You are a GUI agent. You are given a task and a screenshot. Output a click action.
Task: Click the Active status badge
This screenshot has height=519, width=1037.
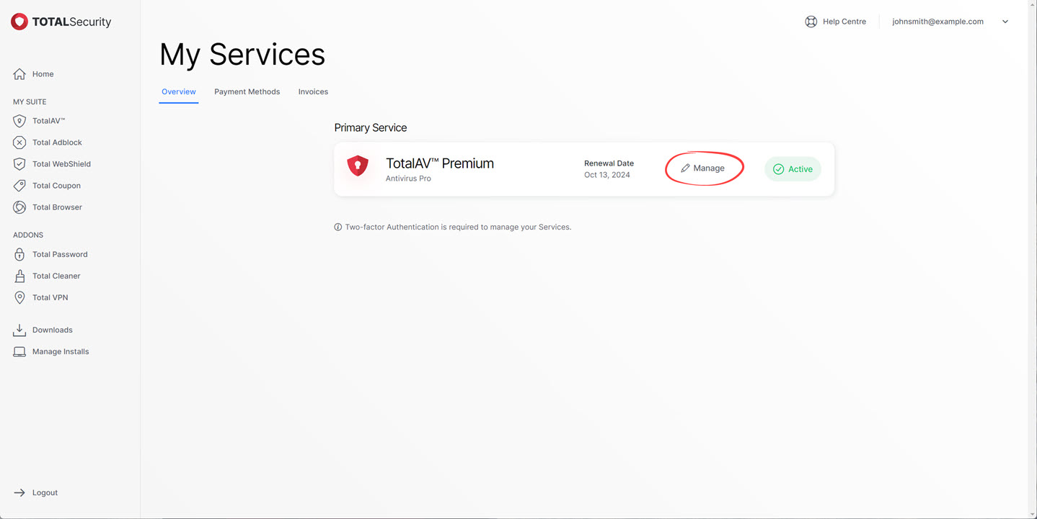[793, 168]
